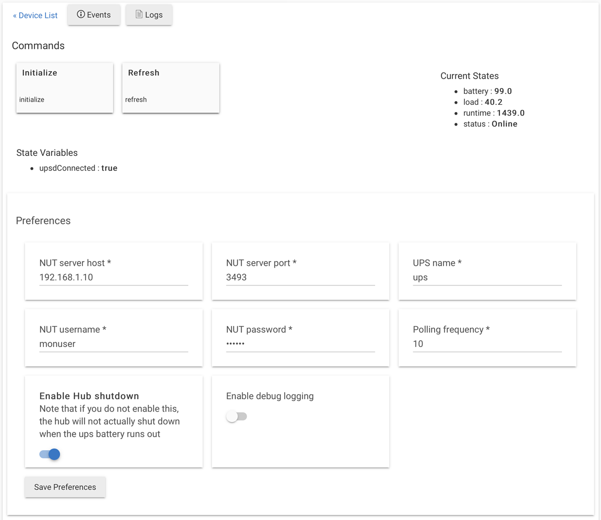Screen dimensions: 601x520
Task: Focus the NUT server host field
Action: point(113,277)
